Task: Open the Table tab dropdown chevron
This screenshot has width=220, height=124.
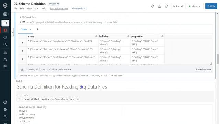Action: coord(30,29)
